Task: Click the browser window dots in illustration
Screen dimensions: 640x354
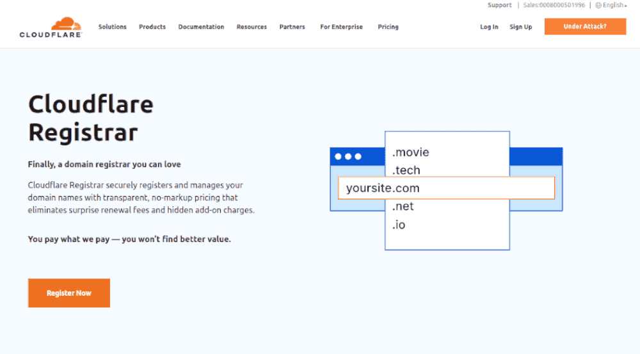Action: (348, 156)
